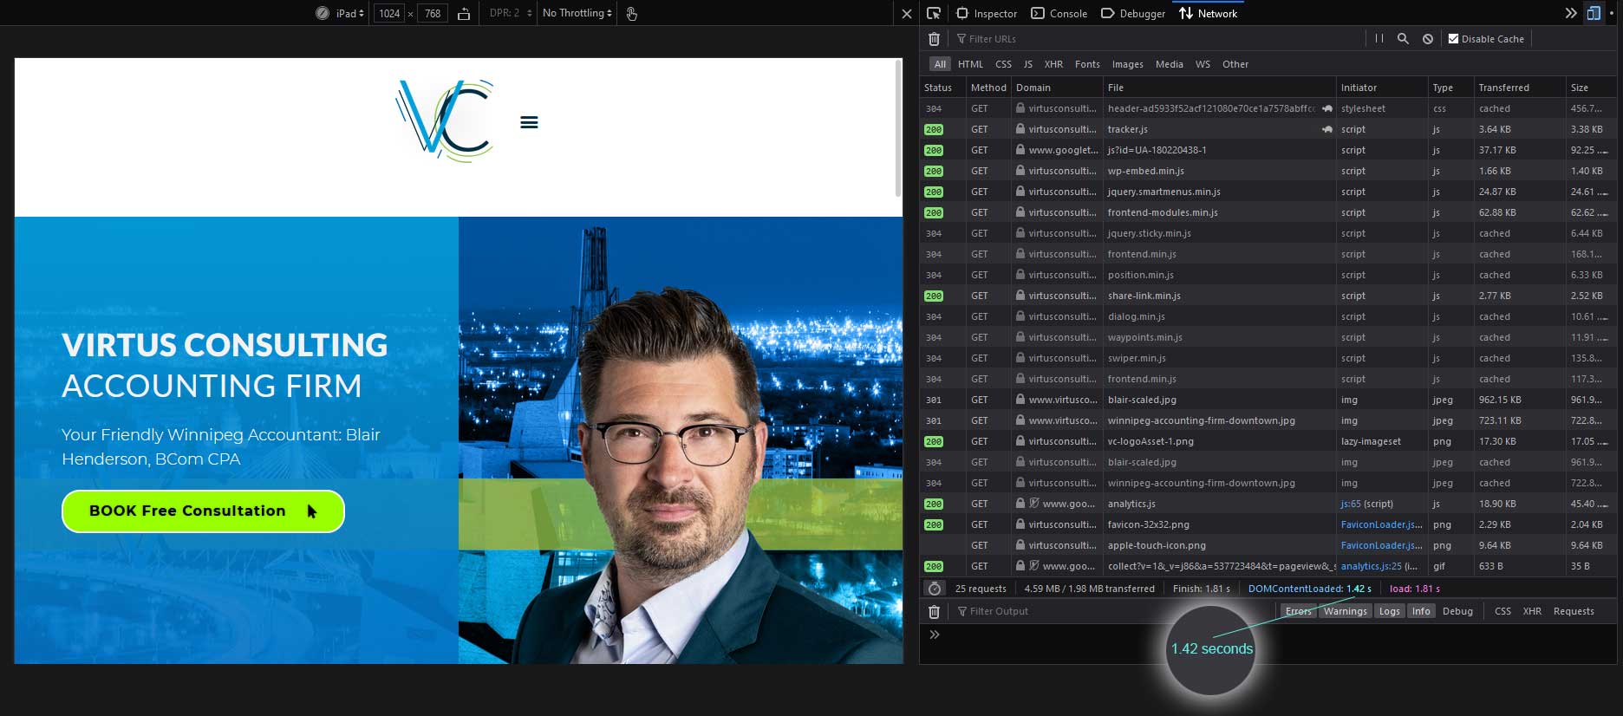Viewport: 1623px width, 716px height.
Task: Select the element picker icon in devtools
Action: [x=933, y=13]
